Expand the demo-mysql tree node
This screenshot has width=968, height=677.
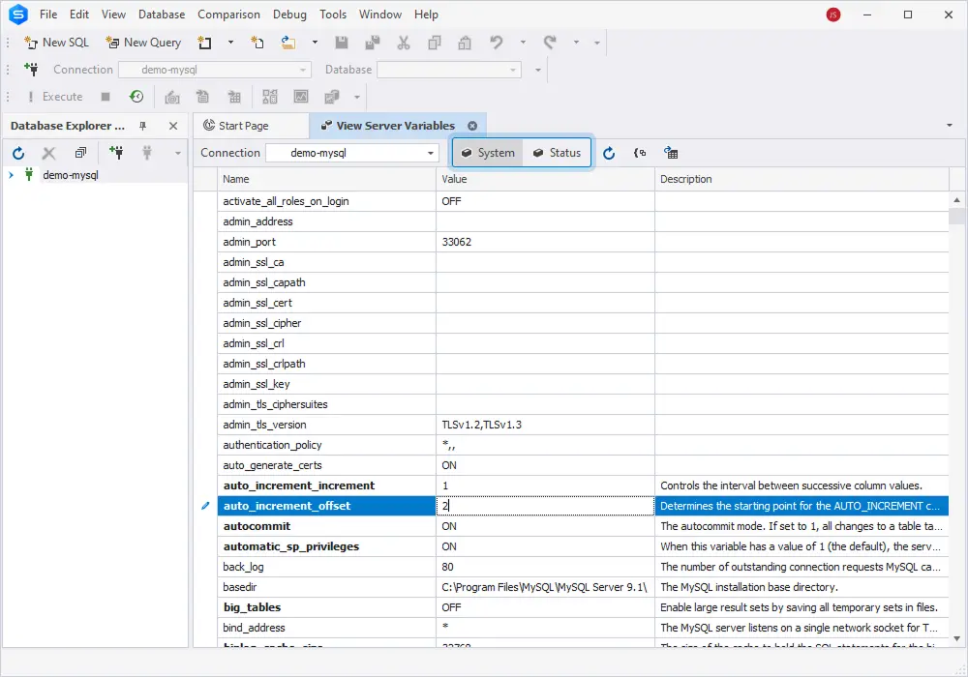click(11, 175)
